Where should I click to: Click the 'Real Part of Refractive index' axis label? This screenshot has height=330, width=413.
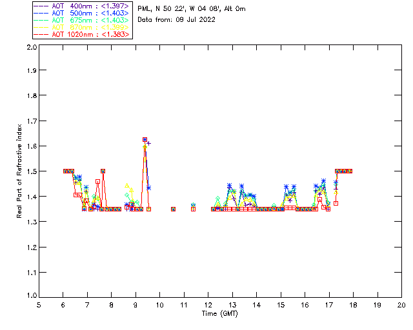[19, 171]
